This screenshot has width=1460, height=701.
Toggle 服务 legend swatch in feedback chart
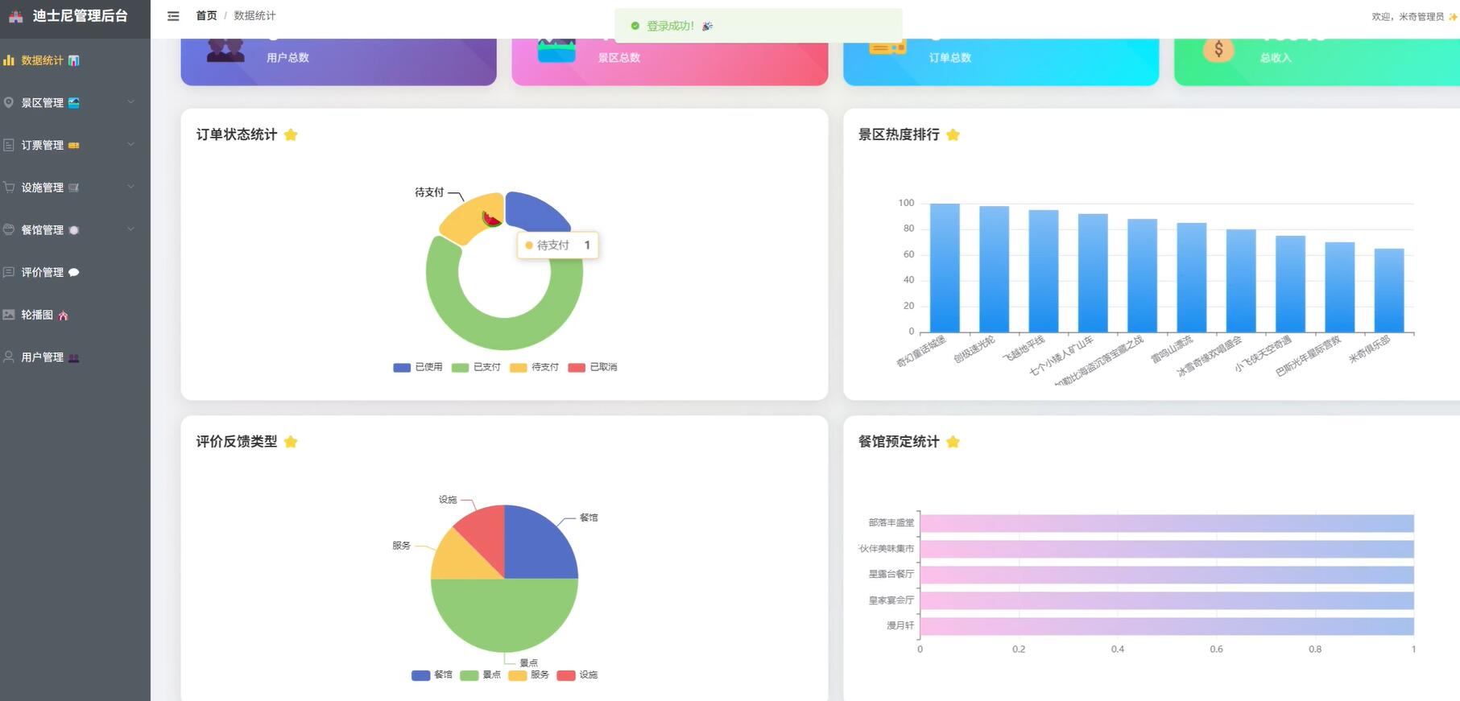[x=518, y=675]
